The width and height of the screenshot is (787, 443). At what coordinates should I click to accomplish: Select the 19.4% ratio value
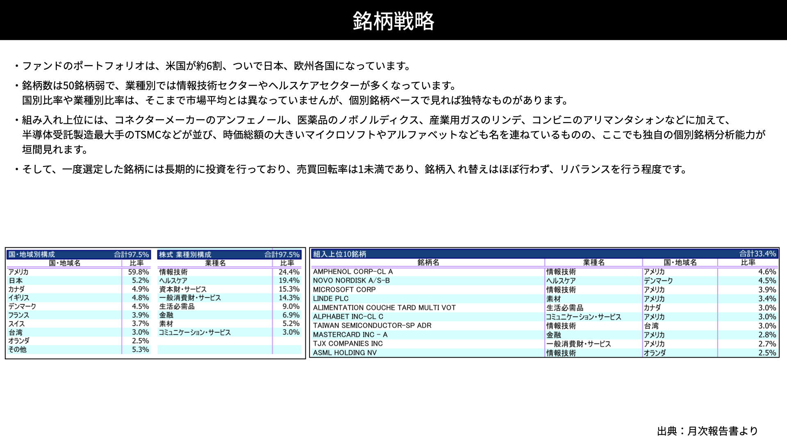(x=289, y=281)
